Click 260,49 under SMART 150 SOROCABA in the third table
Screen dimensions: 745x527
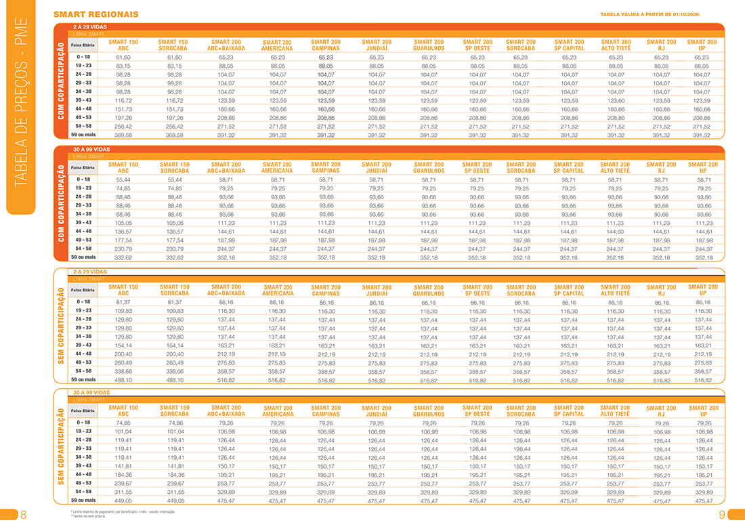click(x=174, y=363)
